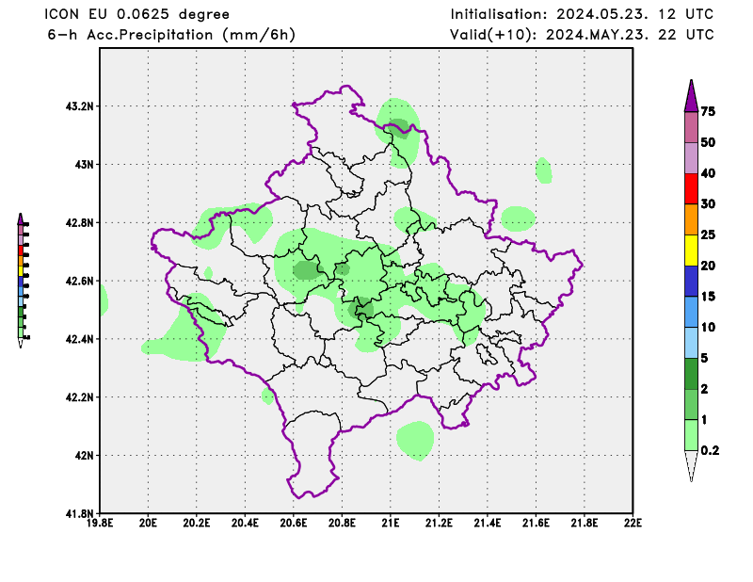This screenshot has height=582, width=753.
Task: Click the '21E' longitude label
Action: coord(391,523)
